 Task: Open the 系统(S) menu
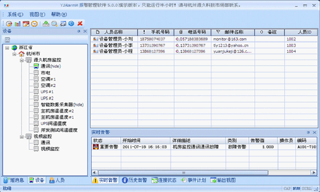(x=16, y=15)
